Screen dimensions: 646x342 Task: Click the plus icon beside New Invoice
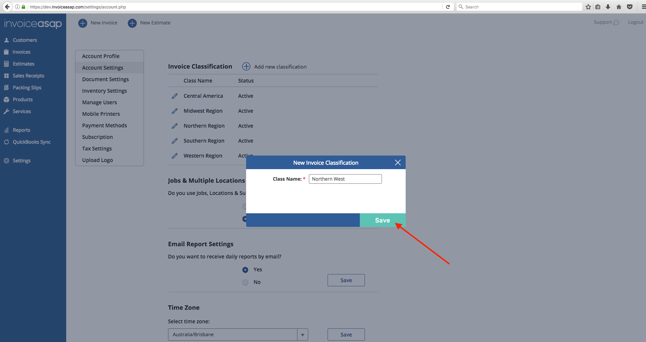82,23
